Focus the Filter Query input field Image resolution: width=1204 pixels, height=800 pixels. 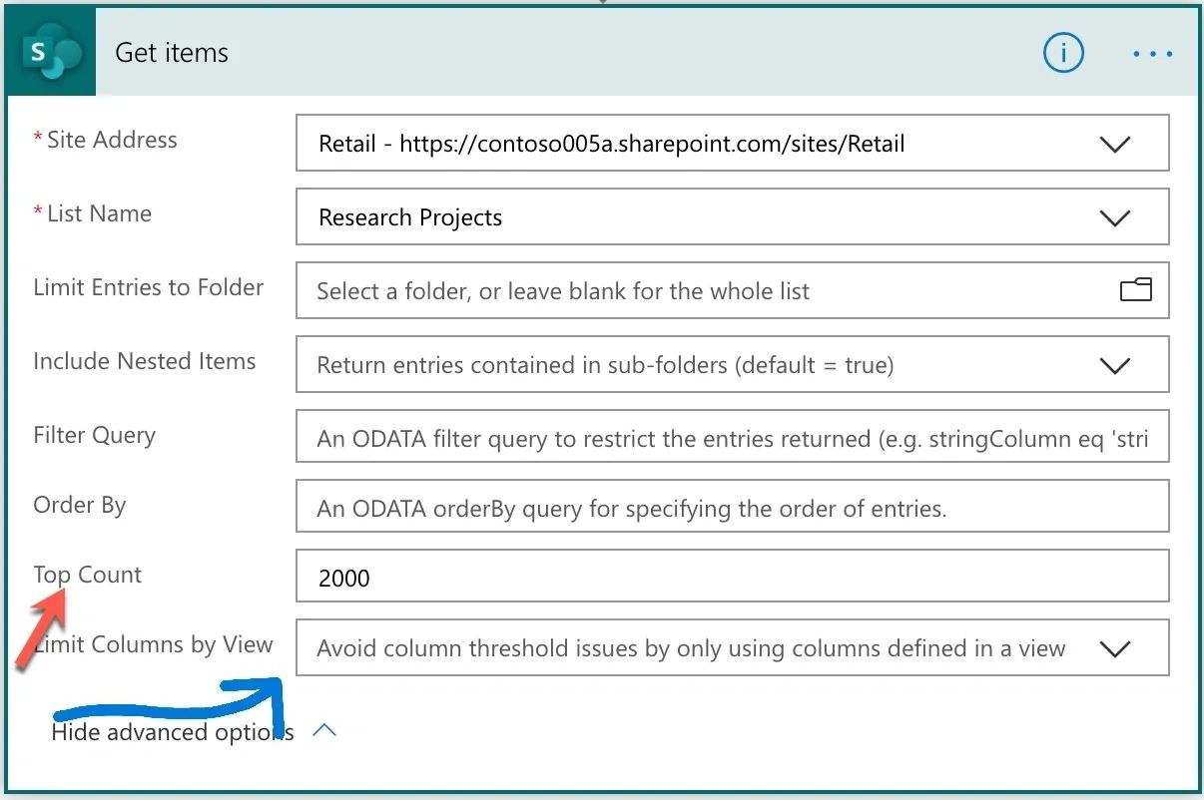click(733, 438)
